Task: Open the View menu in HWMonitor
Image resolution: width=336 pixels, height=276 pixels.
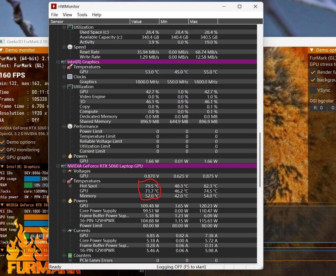Action: (67, 15)
